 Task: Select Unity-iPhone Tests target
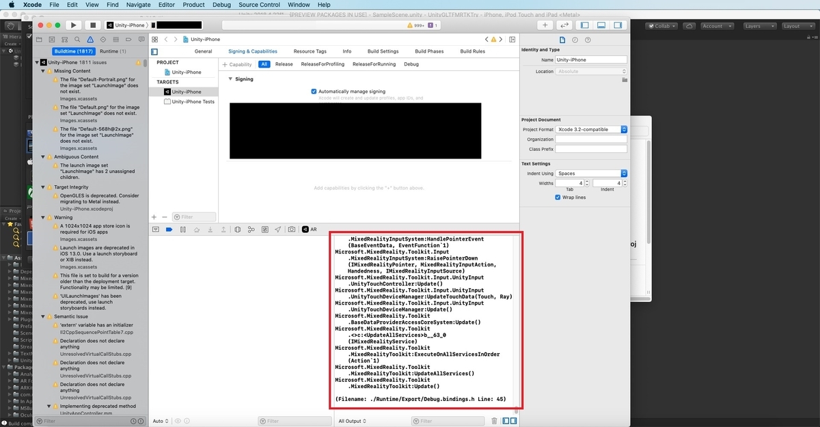(188, 102)
